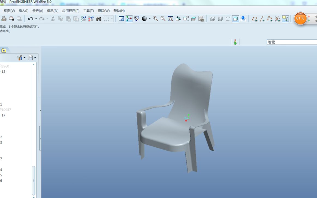The height and width of the screenshot is (198, 317).
Task: Toggle datum axes display
Action: click(x=262, y=19)
